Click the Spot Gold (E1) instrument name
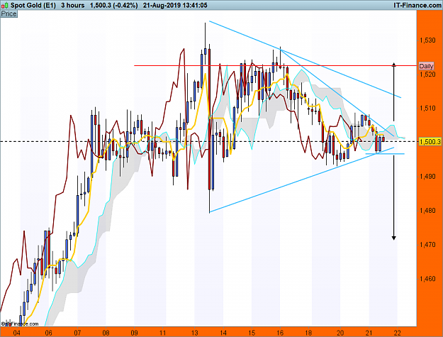The height and width of the screenshot is (337, 443). (x=33, y=5)
